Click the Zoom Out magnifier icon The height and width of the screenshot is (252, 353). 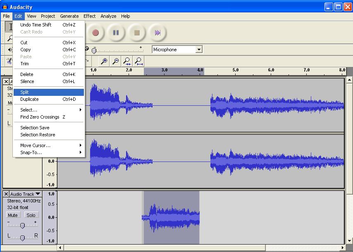point(116,61)
